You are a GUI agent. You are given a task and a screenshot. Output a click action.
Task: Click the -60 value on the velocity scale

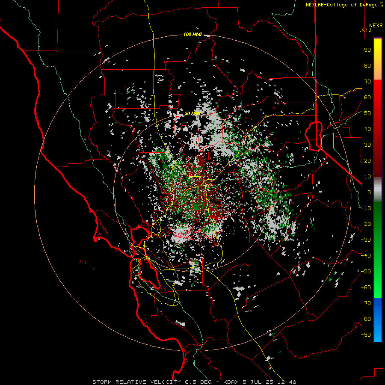pos(366,287)
